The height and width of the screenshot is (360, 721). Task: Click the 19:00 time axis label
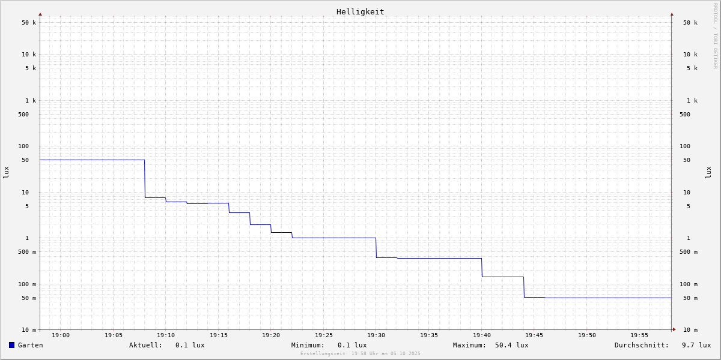pyautogui.click(x=61, y=335)
